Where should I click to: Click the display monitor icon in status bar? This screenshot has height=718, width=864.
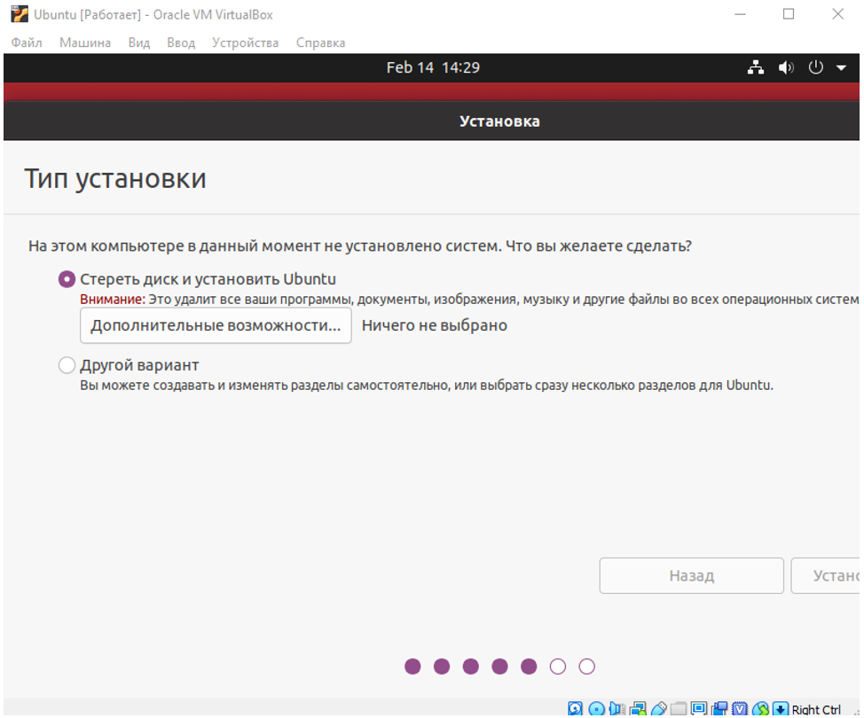click(x=699, y=708)
